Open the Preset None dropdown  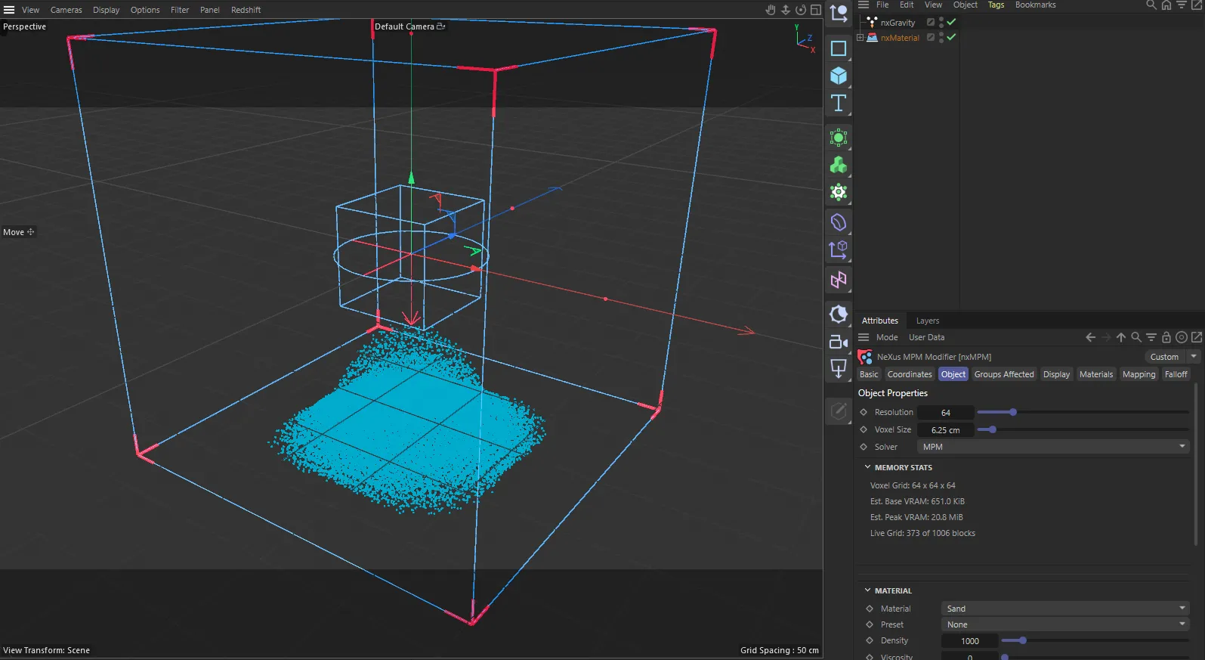[1065, 624]
